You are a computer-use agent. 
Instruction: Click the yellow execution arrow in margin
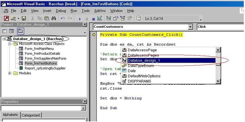(94, 35)
